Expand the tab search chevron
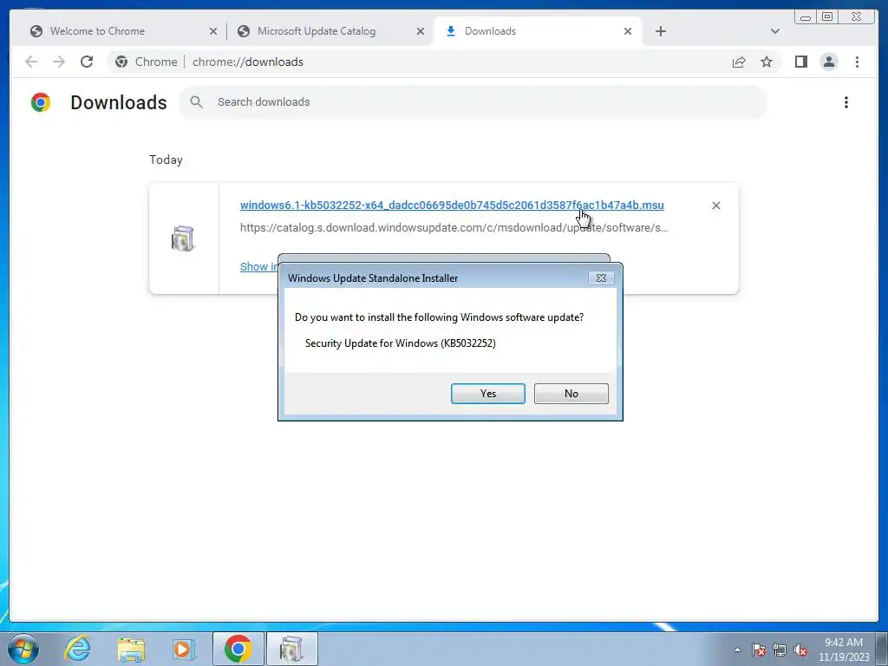This screenshot has width=888, height=666. 774,31
